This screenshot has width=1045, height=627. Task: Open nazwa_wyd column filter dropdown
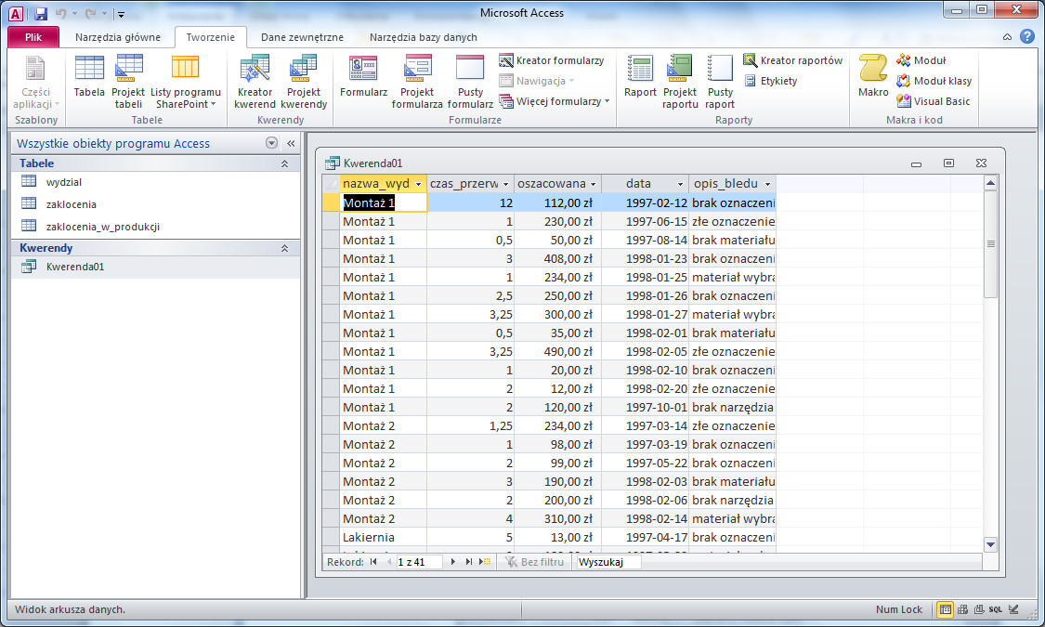coord(419,184)
